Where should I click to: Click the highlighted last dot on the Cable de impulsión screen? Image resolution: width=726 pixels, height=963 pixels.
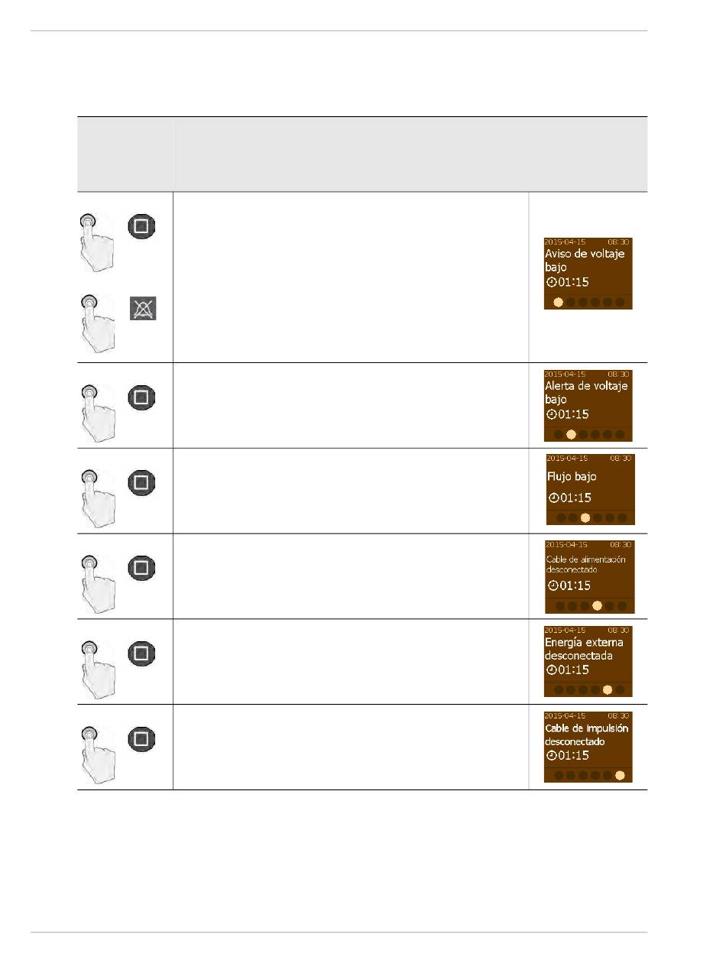[x=620, y=775]
